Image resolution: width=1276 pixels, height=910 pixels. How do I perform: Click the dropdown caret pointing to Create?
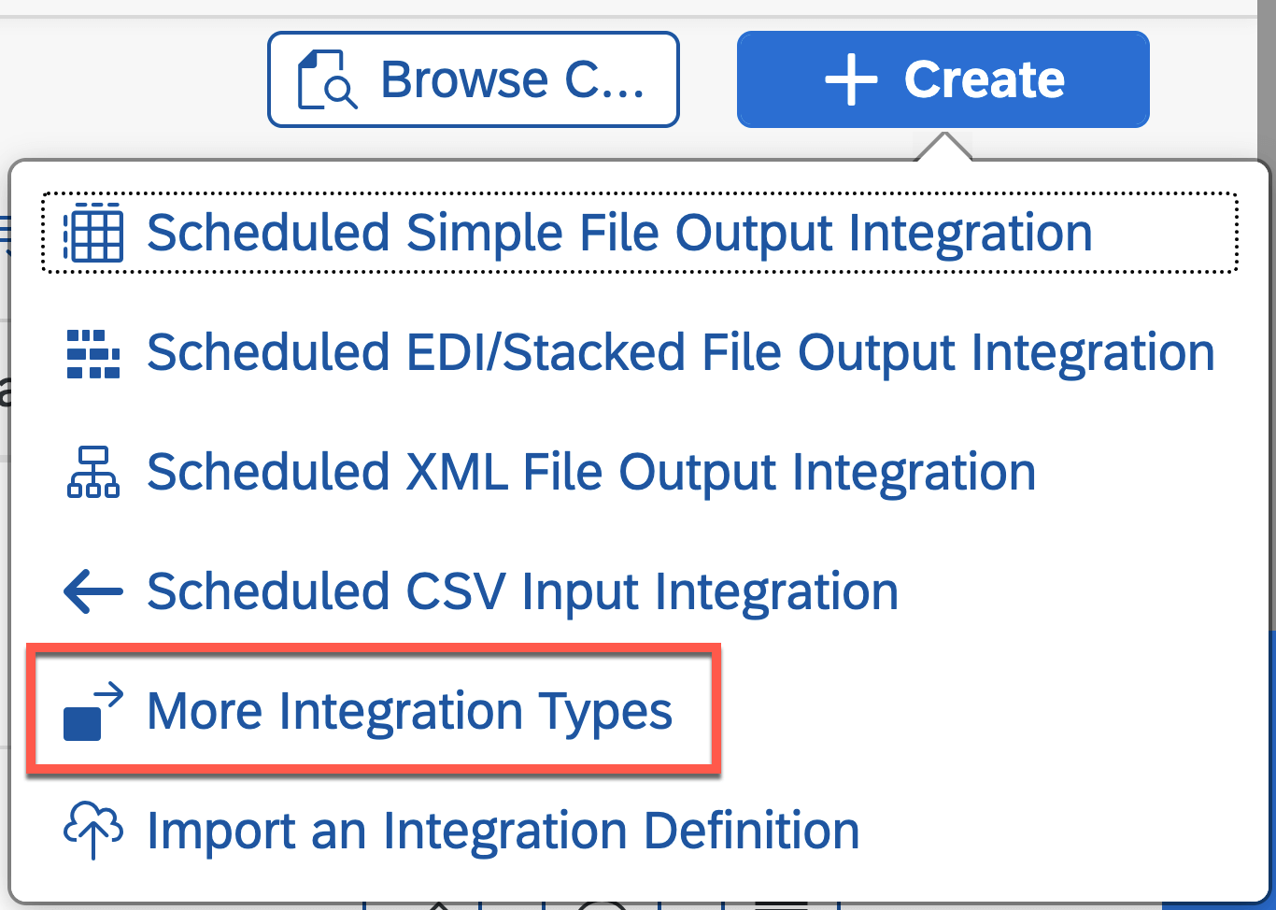[946, 149]
